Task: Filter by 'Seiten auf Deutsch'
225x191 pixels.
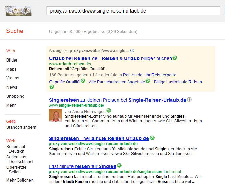Action: (x=16, y=149)
